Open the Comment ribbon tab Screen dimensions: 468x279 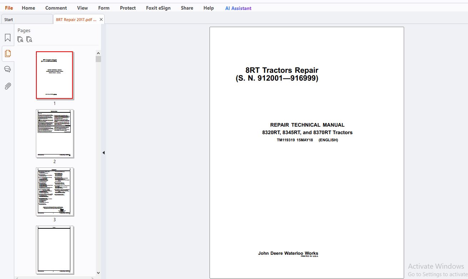pyautogui.click(x=56, y=8)
